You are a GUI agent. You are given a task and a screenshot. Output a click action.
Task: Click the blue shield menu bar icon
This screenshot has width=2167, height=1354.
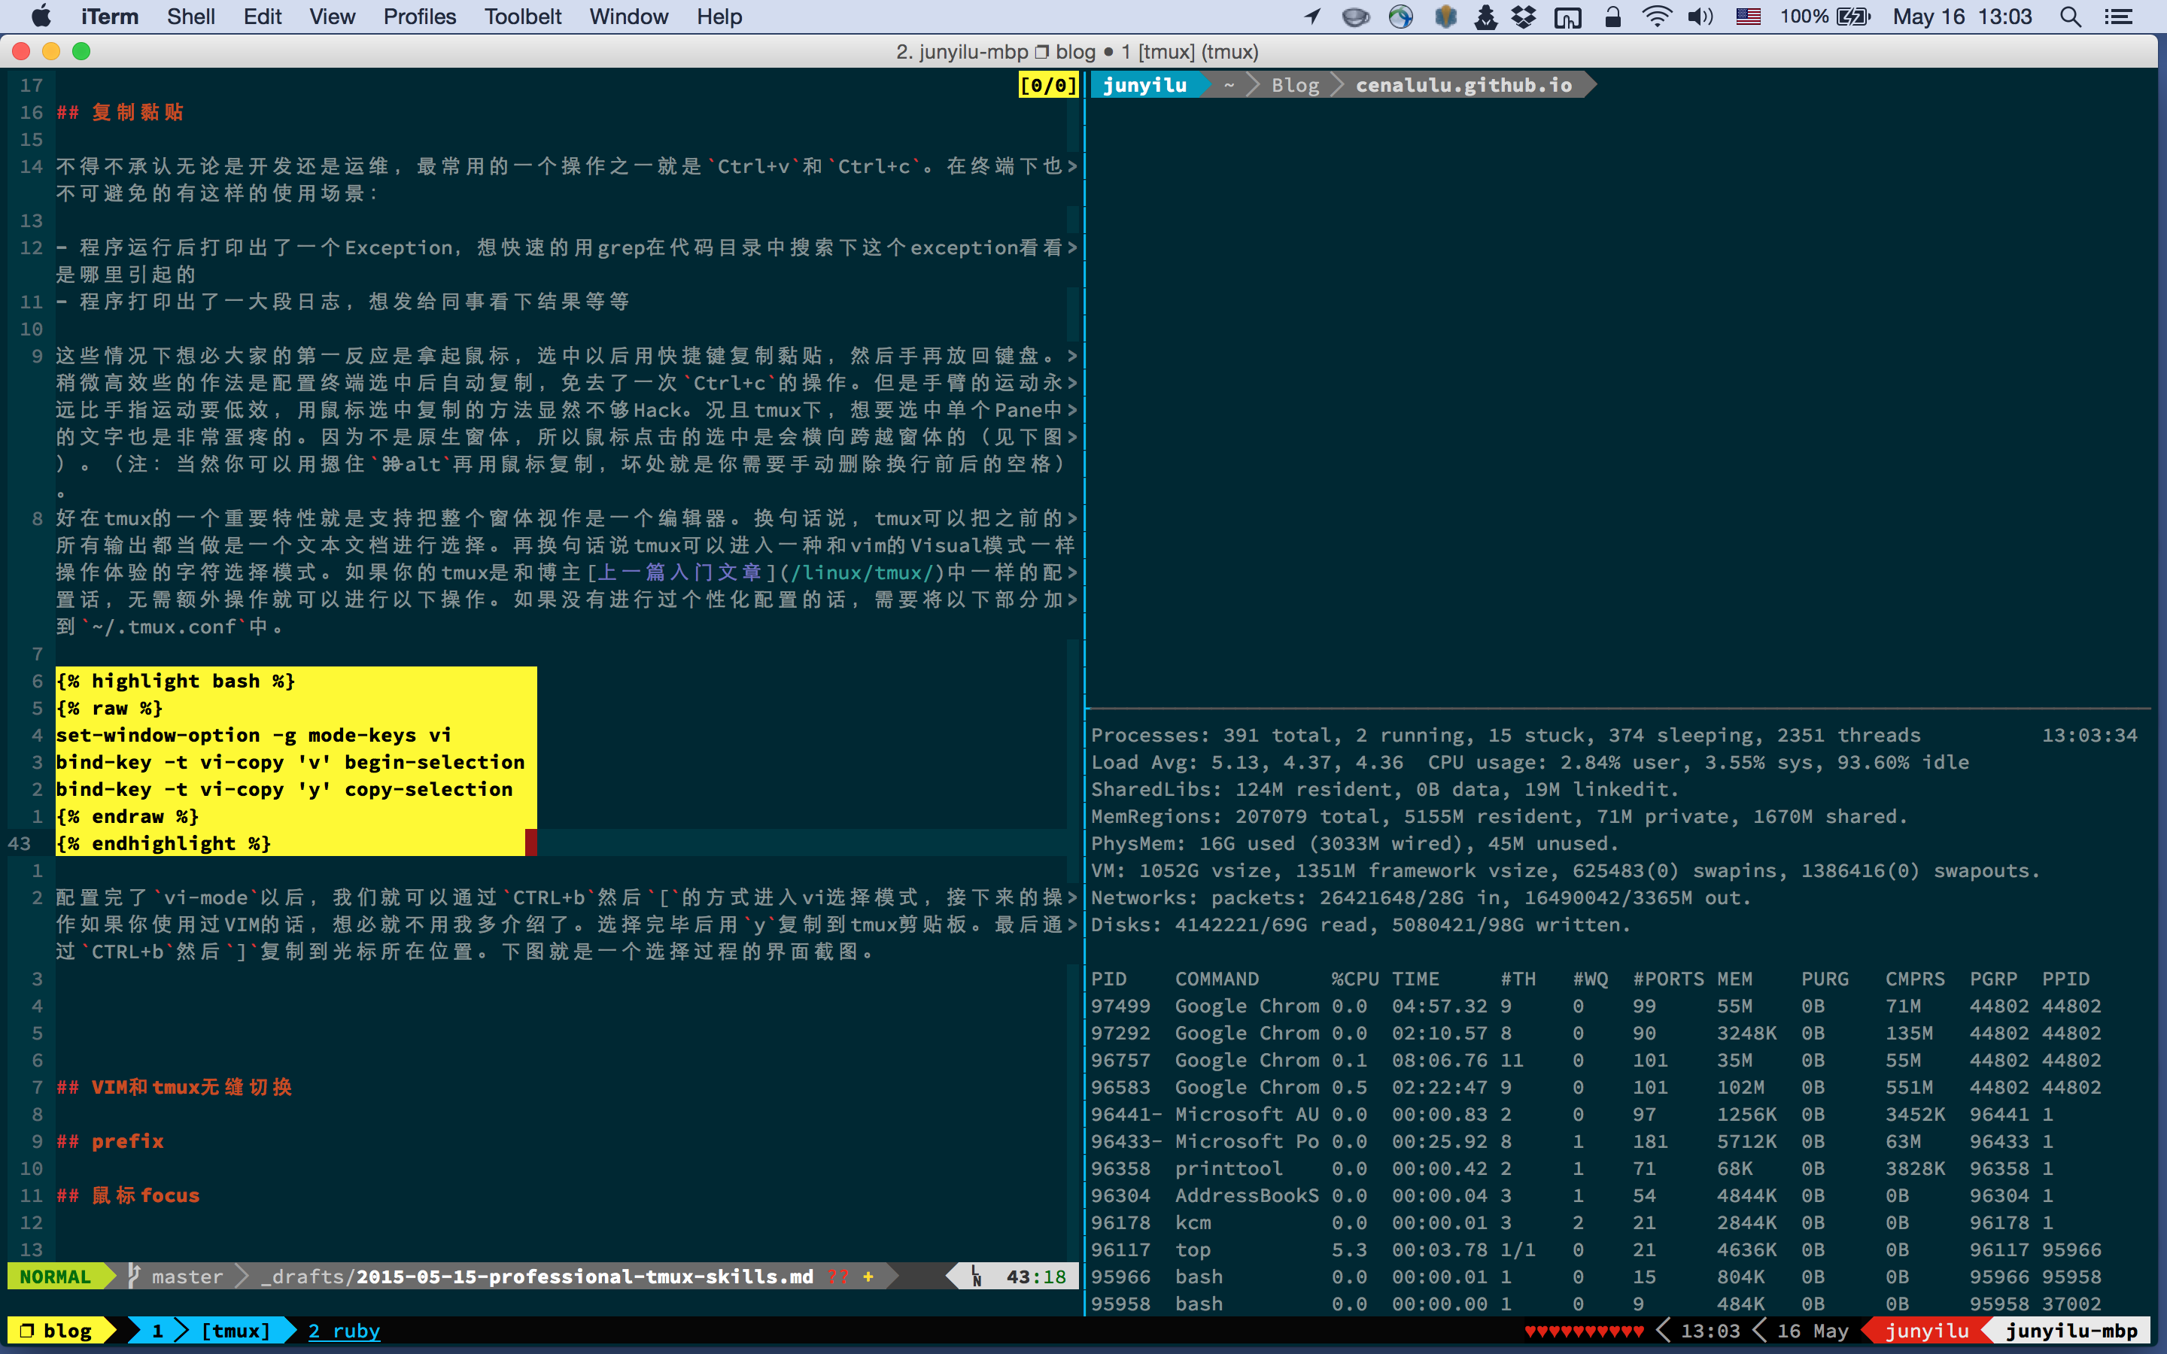pos(1445,16)
